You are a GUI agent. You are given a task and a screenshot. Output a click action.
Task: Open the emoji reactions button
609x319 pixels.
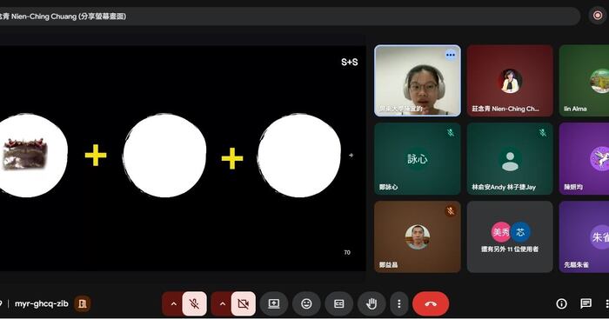click(306, 303)
